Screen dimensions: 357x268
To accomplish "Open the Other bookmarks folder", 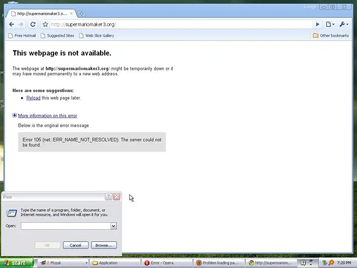I will click(331, 36).
